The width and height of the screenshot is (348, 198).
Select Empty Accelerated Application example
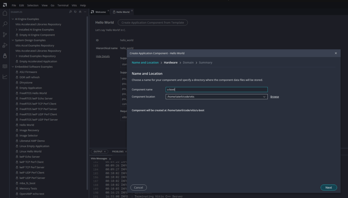point(38,61)
